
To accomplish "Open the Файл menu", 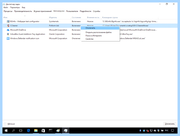I will [6, 7].
